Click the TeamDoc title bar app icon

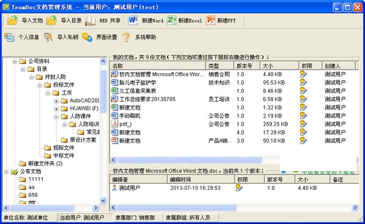(6, 7)
